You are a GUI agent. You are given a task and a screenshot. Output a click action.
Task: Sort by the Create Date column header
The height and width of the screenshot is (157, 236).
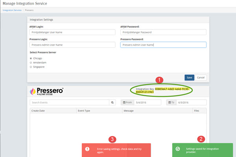[53, 111]
